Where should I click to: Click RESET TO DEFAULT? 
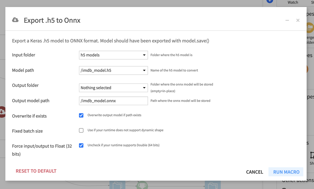36,171
